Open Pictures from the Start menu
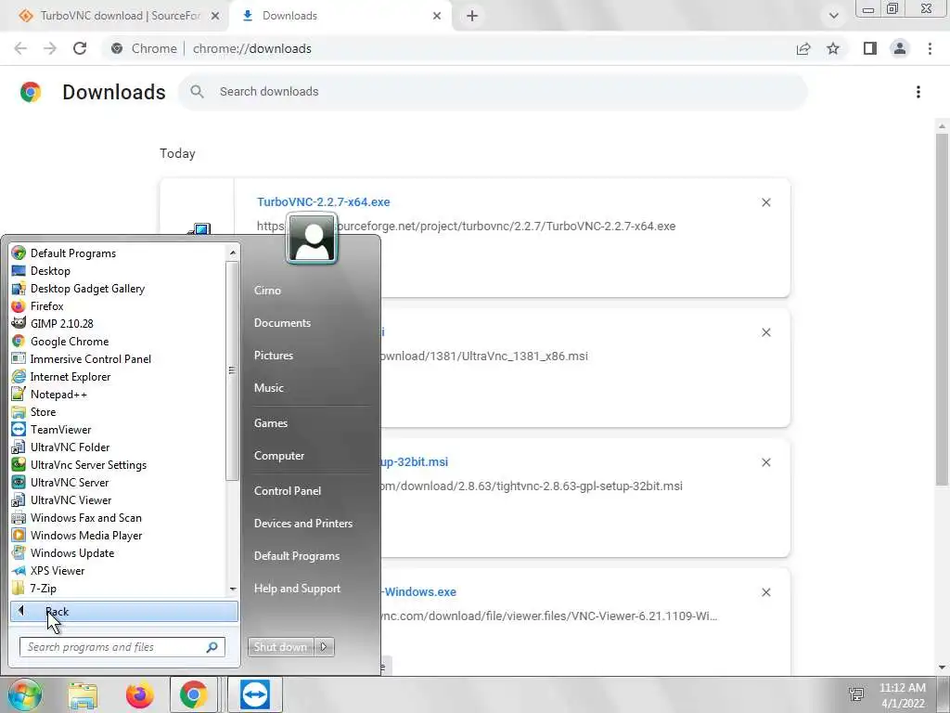 (x=274, y=356)
